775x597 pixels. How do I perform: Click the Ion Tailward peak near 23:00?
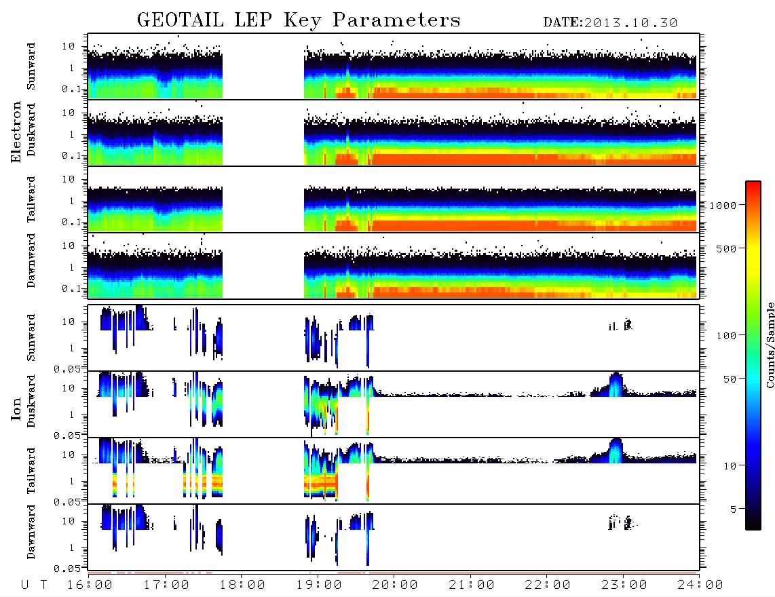point(616,450)
